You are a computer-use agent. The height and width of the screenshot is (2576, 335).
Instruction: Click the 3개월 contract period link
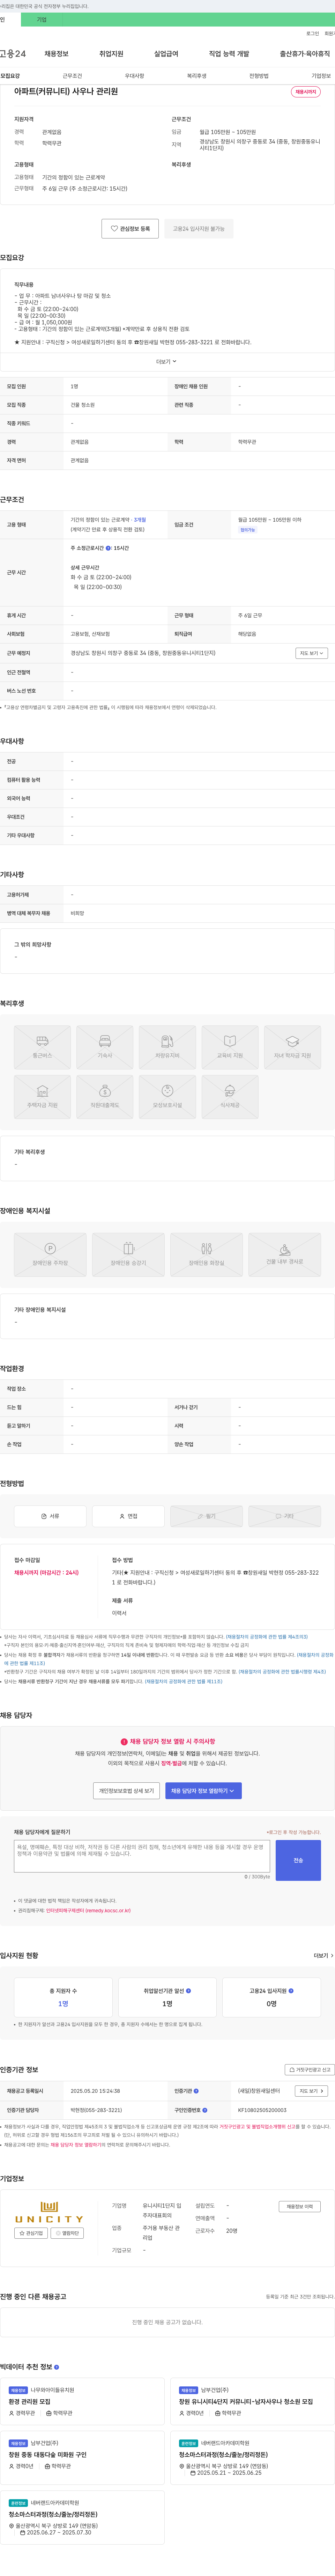click(x=140, y=520)
